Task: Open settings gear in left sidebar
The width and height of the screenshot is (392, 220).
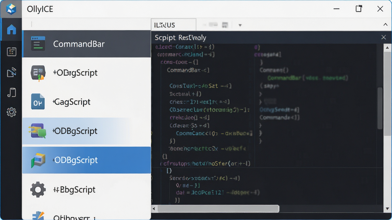Action: coord(11,112)
